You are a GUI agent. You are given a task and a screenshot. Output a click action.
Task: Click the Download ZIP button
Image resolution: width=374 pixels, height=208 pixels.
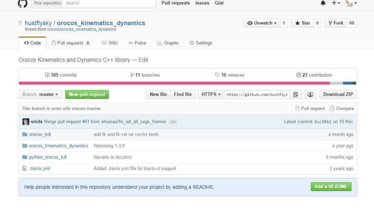[x=338, y=95]
